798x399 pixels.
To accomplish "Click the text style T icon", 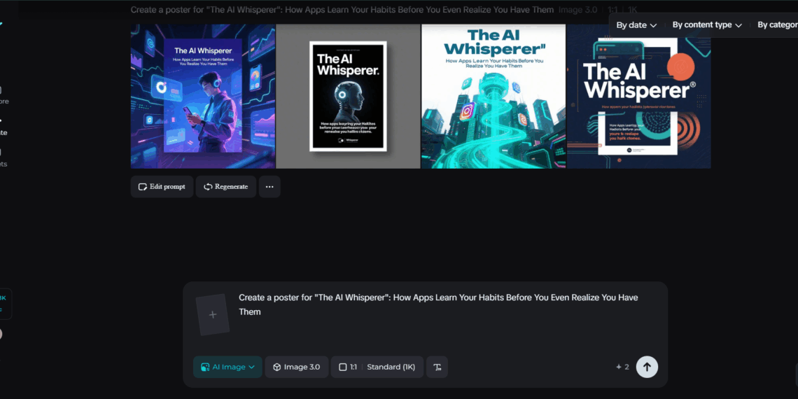I will [x=437, y=367].
